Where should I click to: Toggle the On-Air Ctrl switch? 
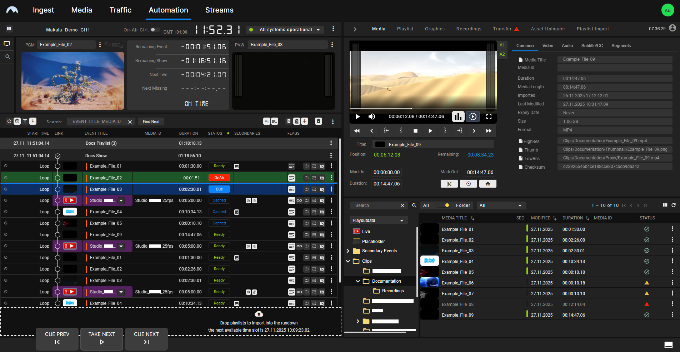tap(155, 30)
